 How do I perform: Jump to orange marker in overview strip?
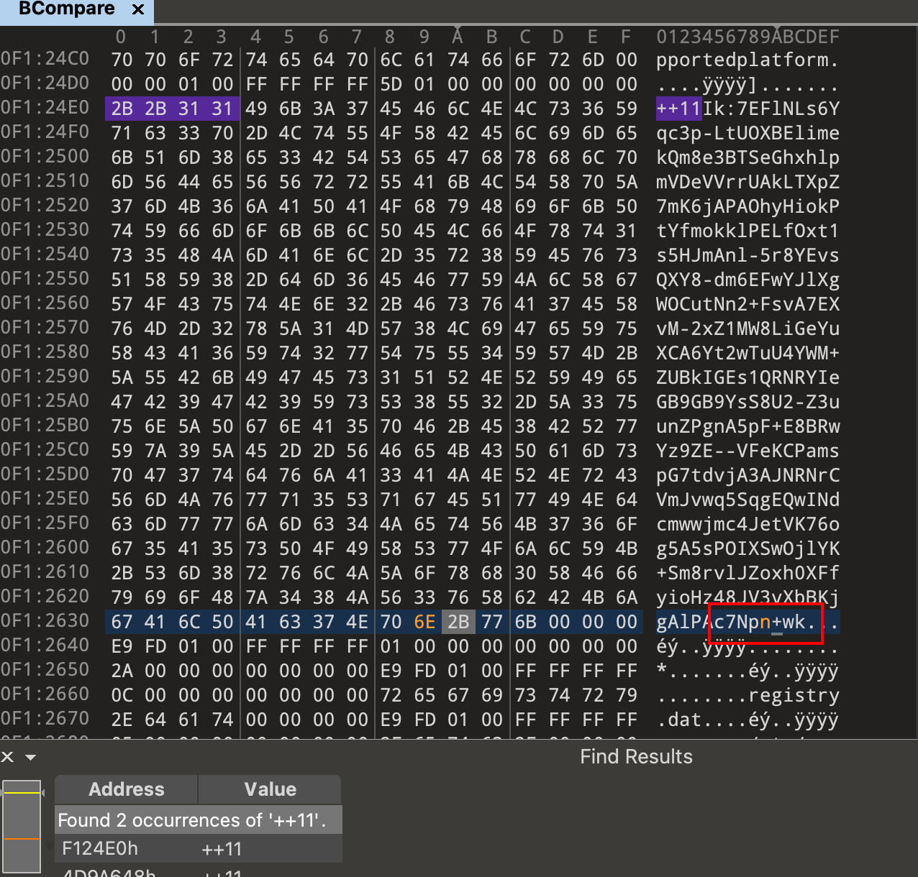(x=22, y=839)
